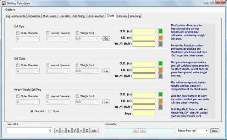Copy Heavy Weight pipe I.D. orange button

160,101
